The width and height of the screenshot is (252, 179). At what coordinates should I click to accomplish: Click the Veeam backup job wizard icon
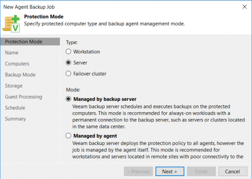coord(11,24)
